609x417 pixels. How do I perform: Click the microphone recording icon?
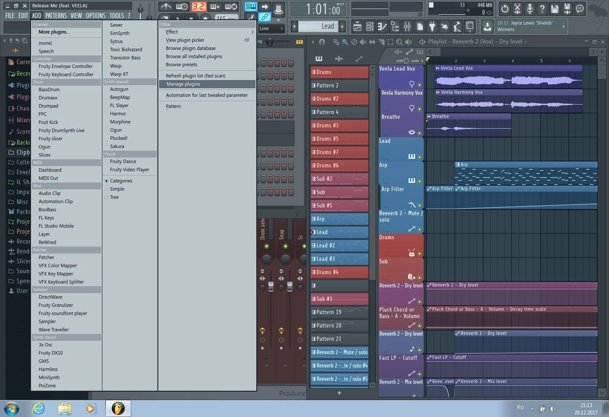tap(530, 8)
